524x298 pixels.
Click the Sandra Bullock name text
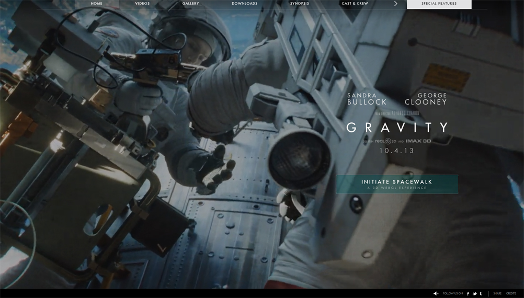tap(367, 99)
